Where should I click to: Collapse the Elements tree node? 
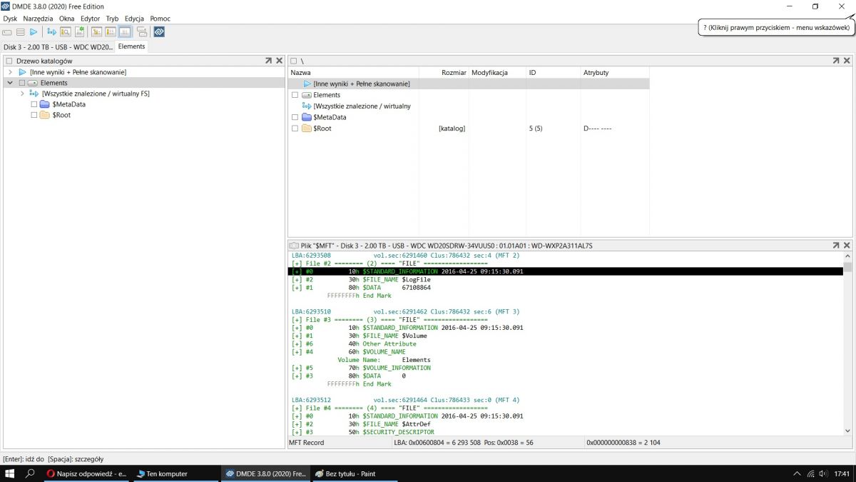[x=10, y=83]
